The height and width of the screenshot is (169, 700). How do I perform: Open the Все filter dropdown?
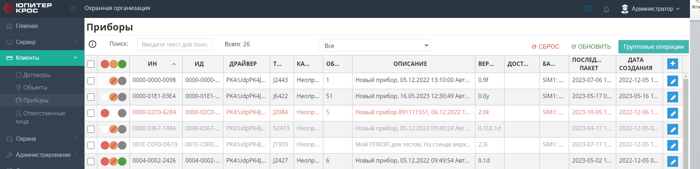[374, 45]
